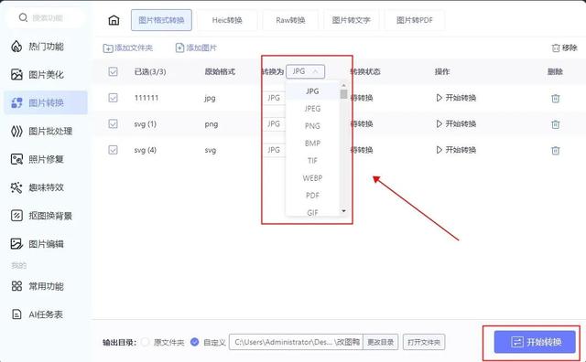Delete the 111111 row with trash icon

[556, 98]
